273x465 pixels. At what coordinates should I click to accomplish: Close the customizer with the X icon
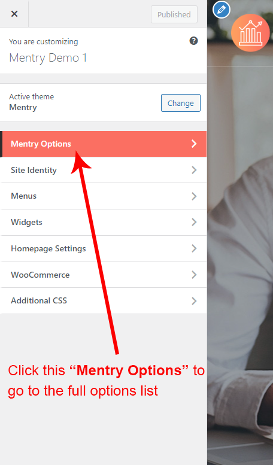(14, 14)
